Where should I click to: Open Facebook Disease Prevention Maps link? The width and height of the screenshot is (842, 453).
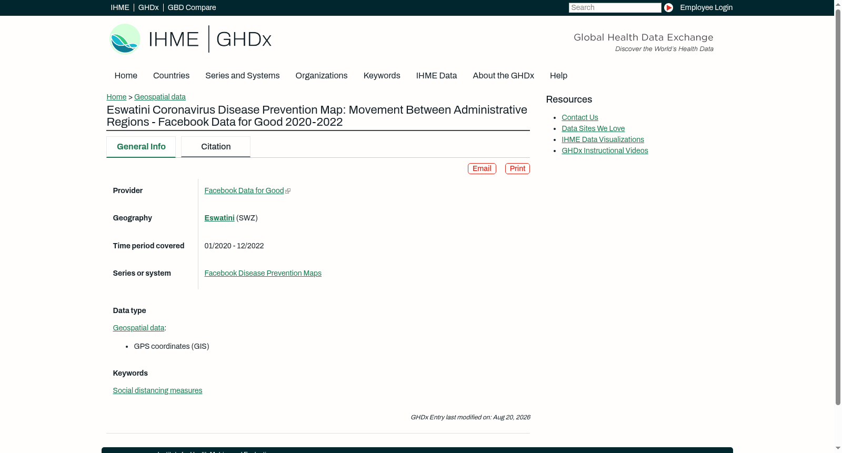[x=263, y=273]
